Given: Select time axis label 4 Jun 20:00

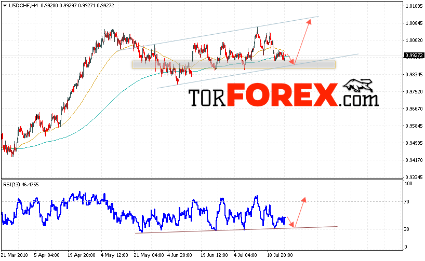Looking at the screenshot, I should click(180, 255).
